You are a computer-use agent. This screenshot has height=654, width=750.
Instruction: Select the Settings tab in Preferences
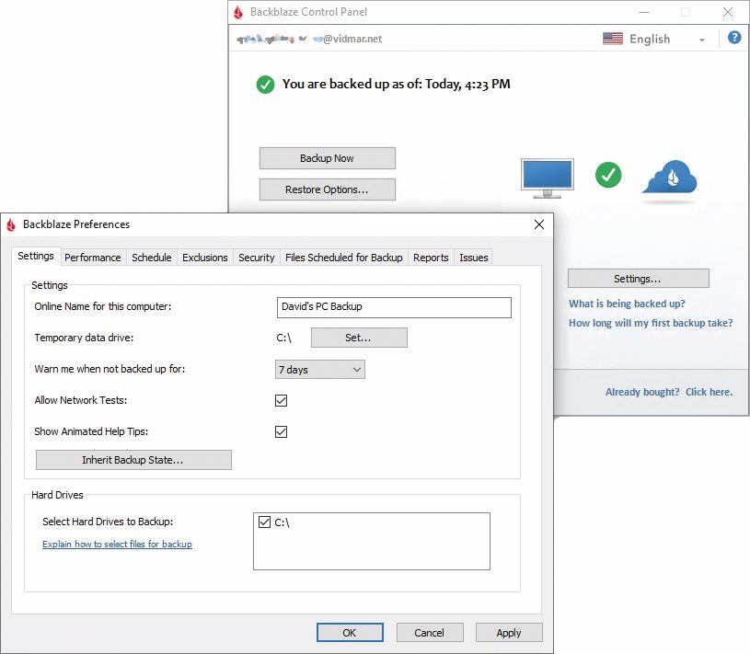tap(36, 257)
